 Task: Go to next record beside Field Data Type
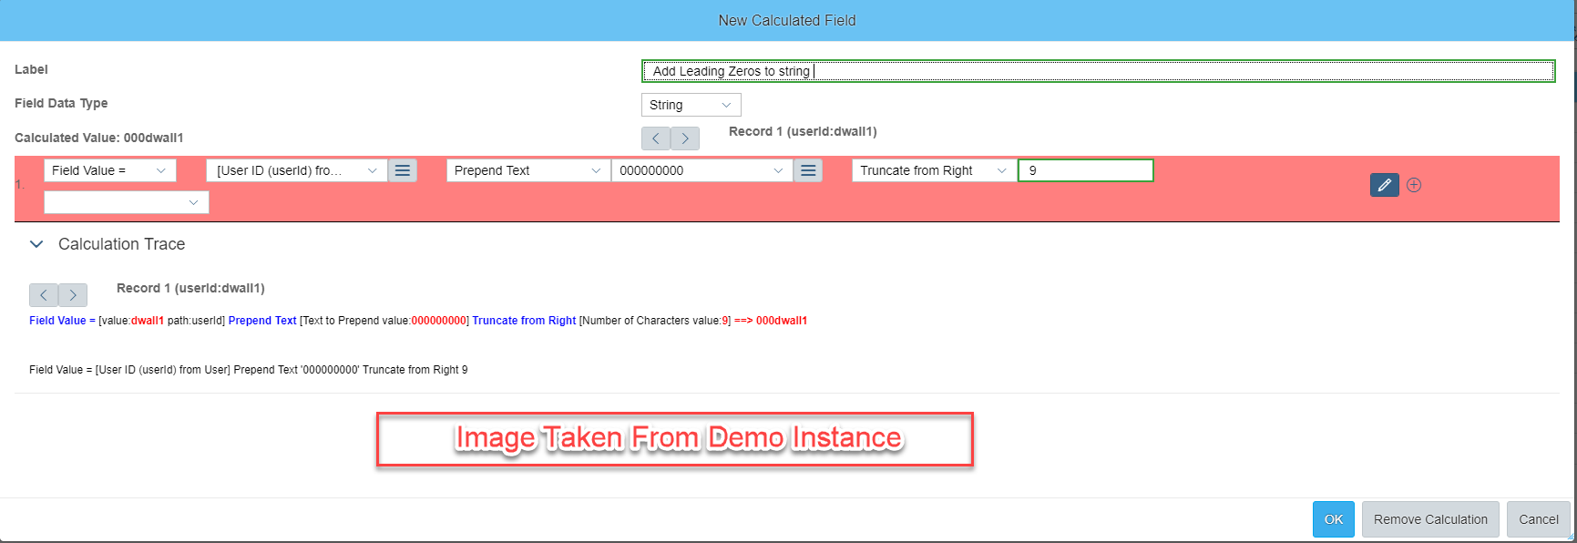pyautogui.click(x=685, y=138)
